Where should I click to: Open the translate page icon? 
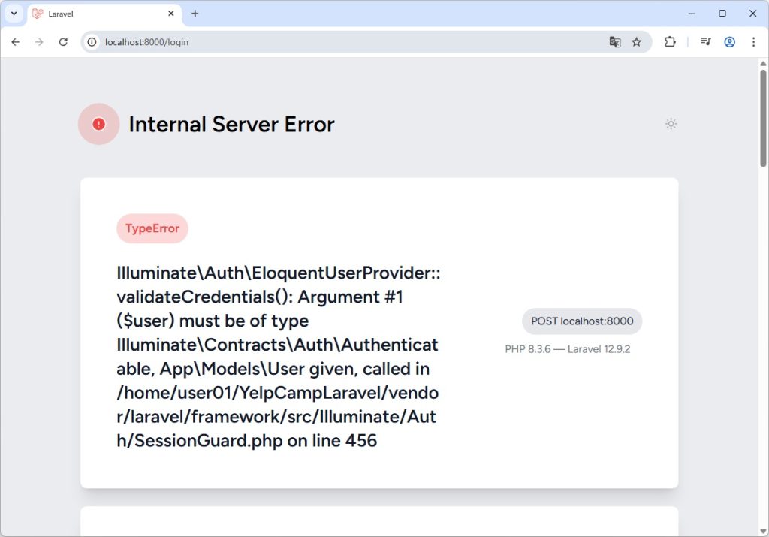click(x=615, y=42)
